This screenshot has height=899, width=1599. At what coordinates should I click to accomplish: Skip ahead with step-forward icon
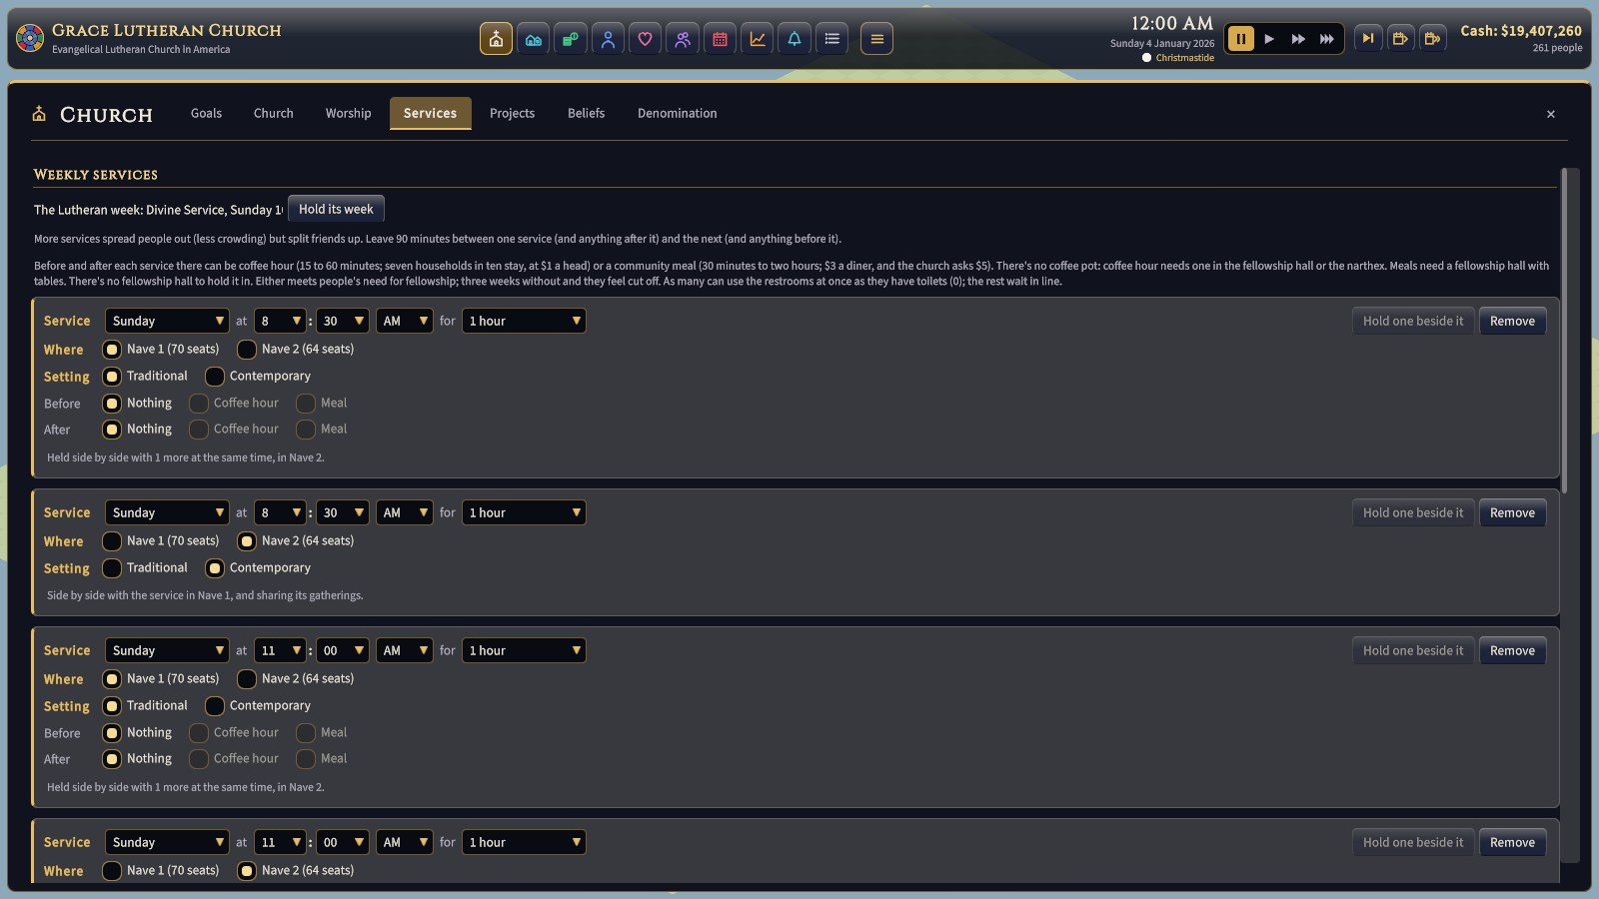(1368, 39)
